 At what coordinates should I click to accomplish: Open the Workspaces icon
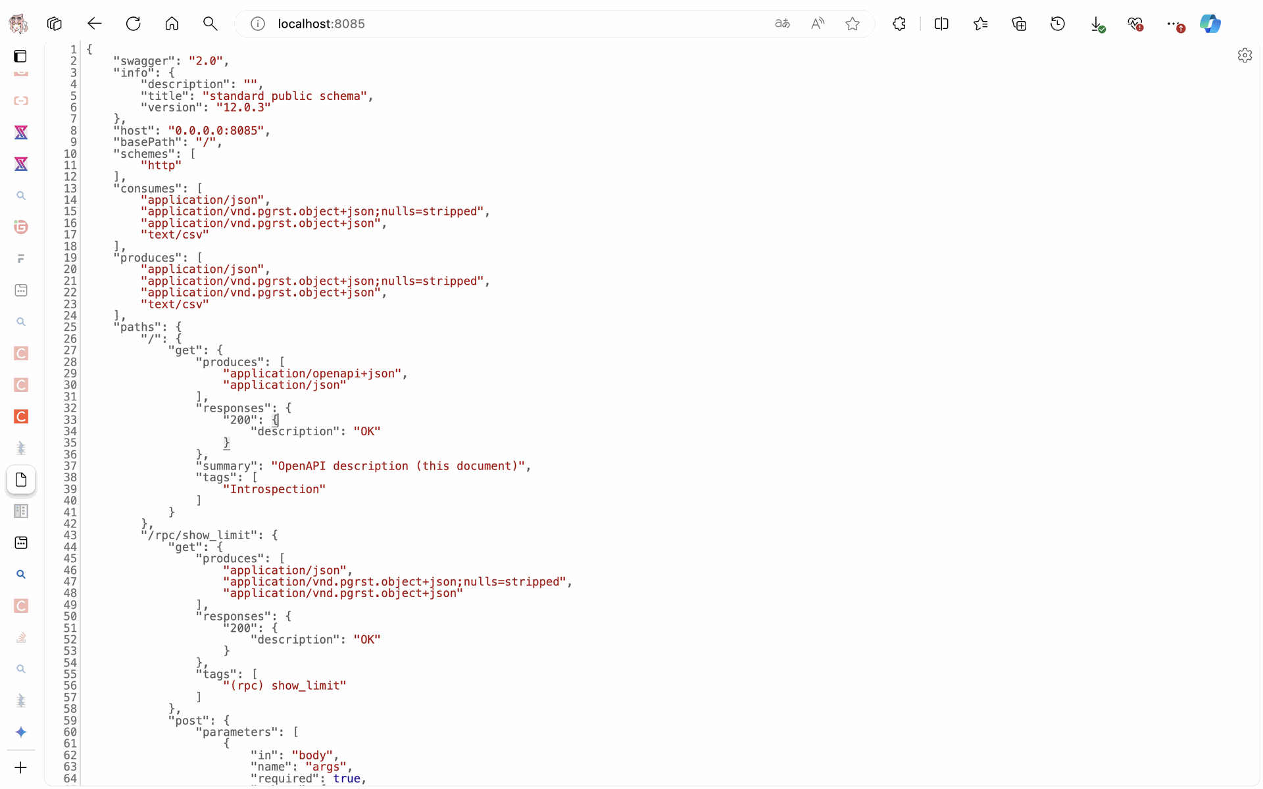click(55, 24)
